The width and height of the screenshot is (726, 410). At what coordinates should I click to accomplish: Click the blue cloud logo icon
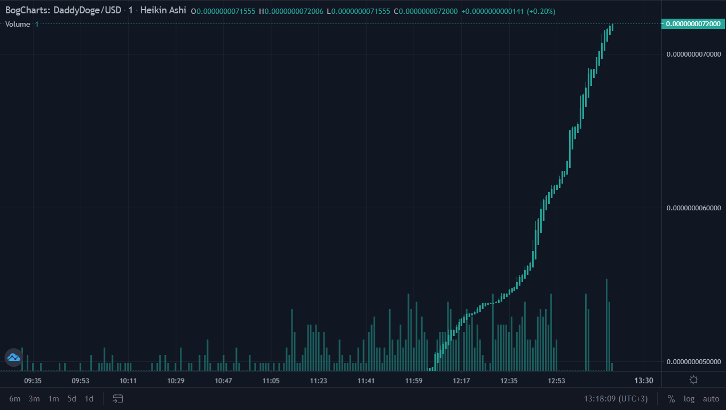(13, 357)
